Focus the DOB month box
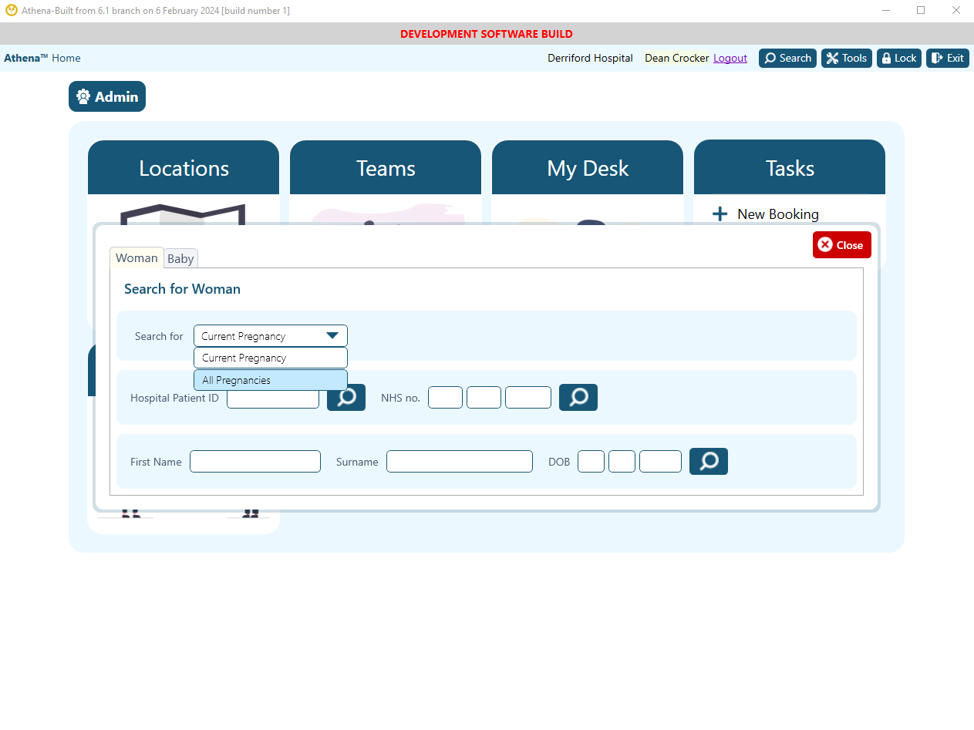The height and width of the screenshot is (730, 974). click(x=622, y=461)
